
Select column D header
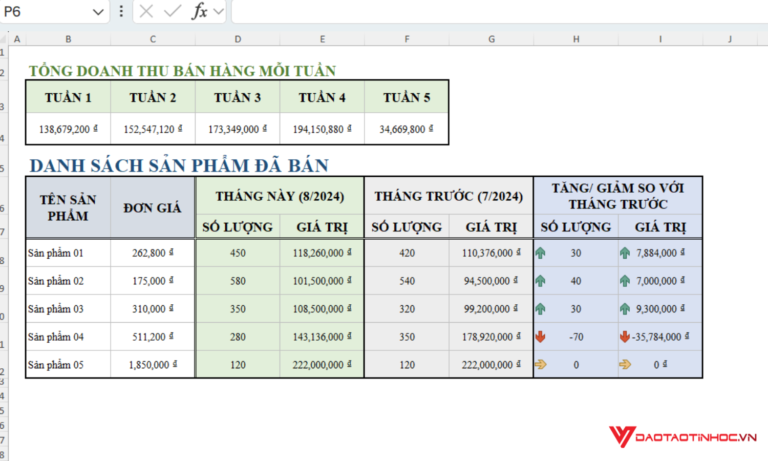click(x=238, y=39)
